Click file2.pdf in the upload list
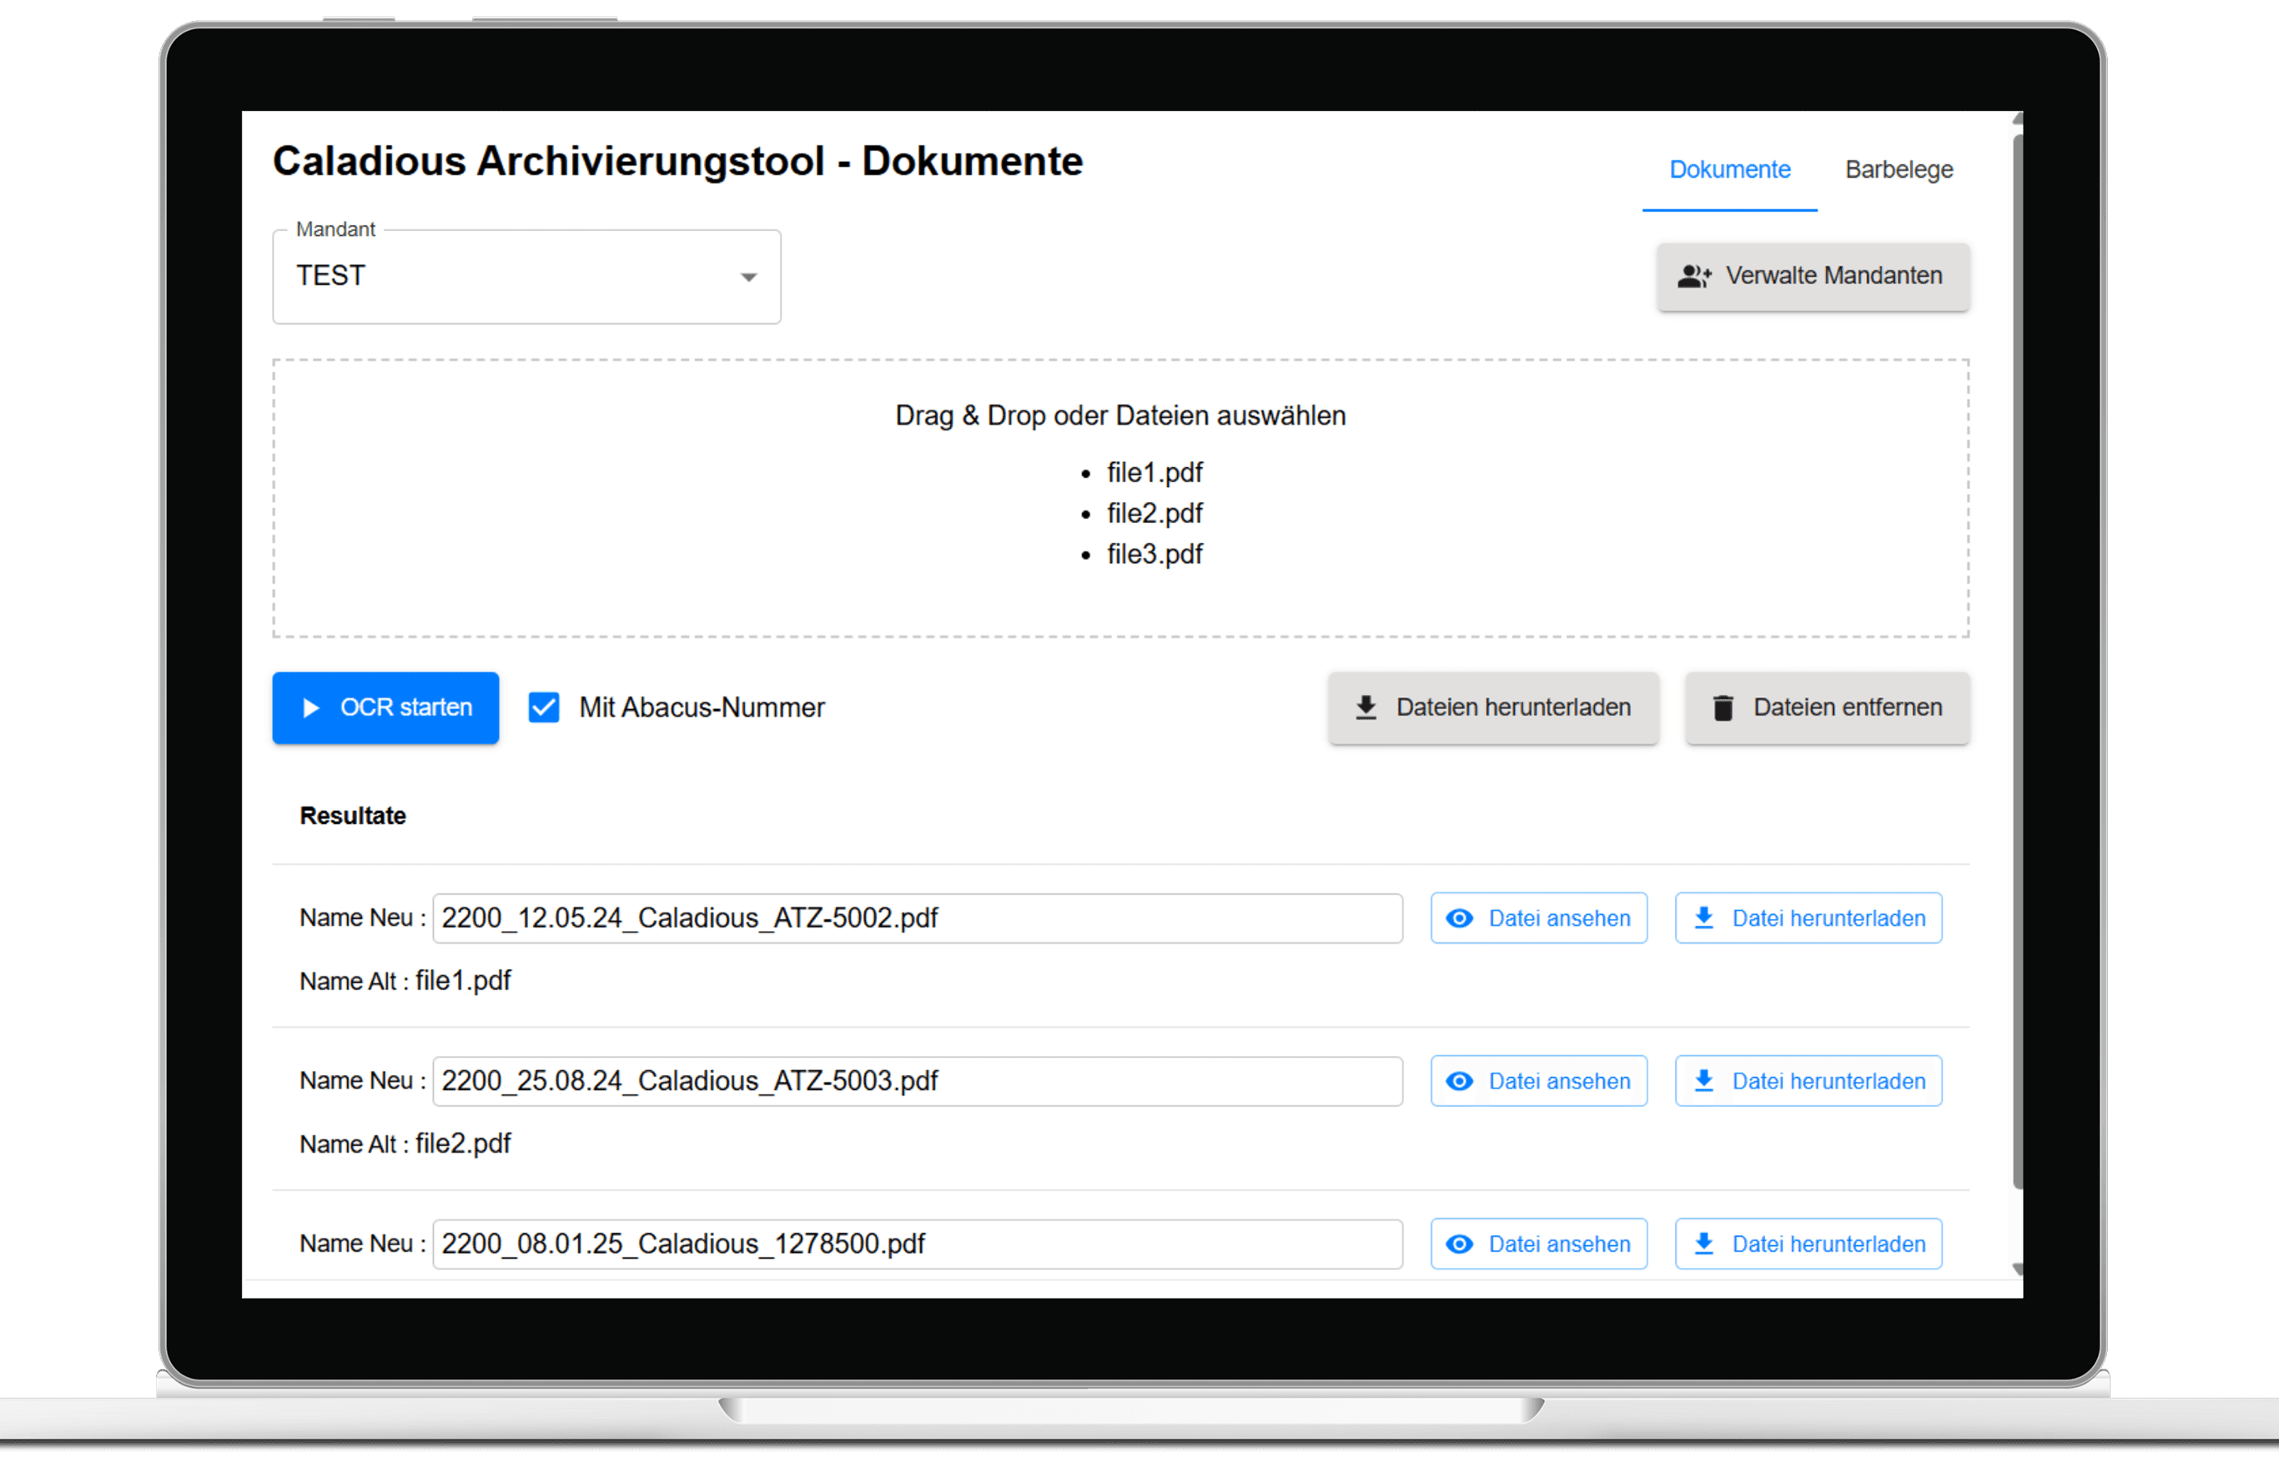 (x=1155, y=513)
